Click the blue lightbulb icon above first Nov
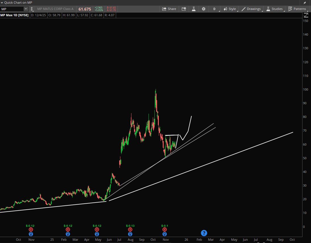This screenshot has height=243, width=311. [x=31, y=234]
